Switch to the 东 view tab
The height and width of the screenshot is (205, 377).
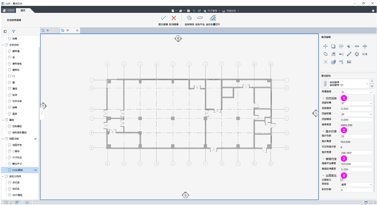[x=50, y=30]
